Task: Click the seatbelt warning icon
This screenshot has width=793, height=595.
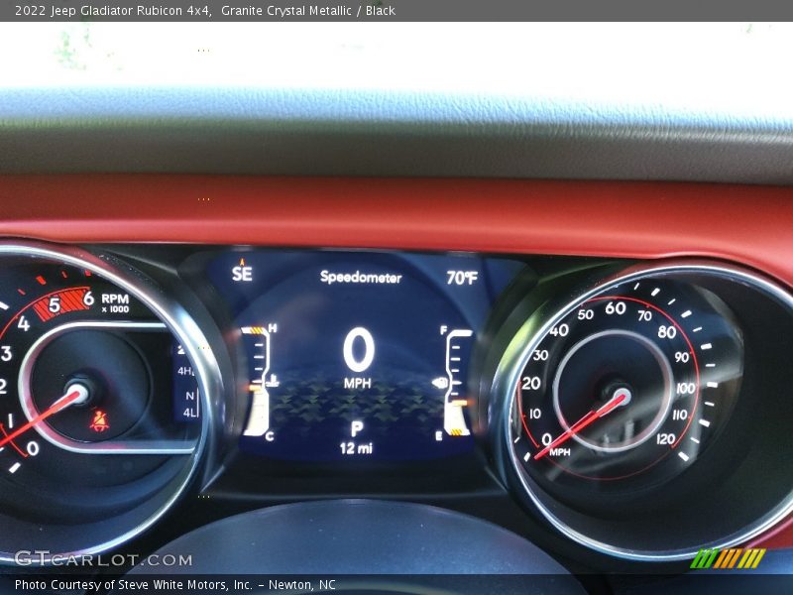Action: click(100, 421)
